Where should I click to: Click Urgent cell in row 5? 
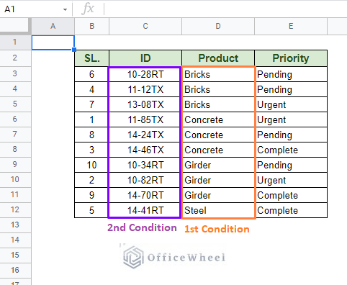(x=291, y=104)
